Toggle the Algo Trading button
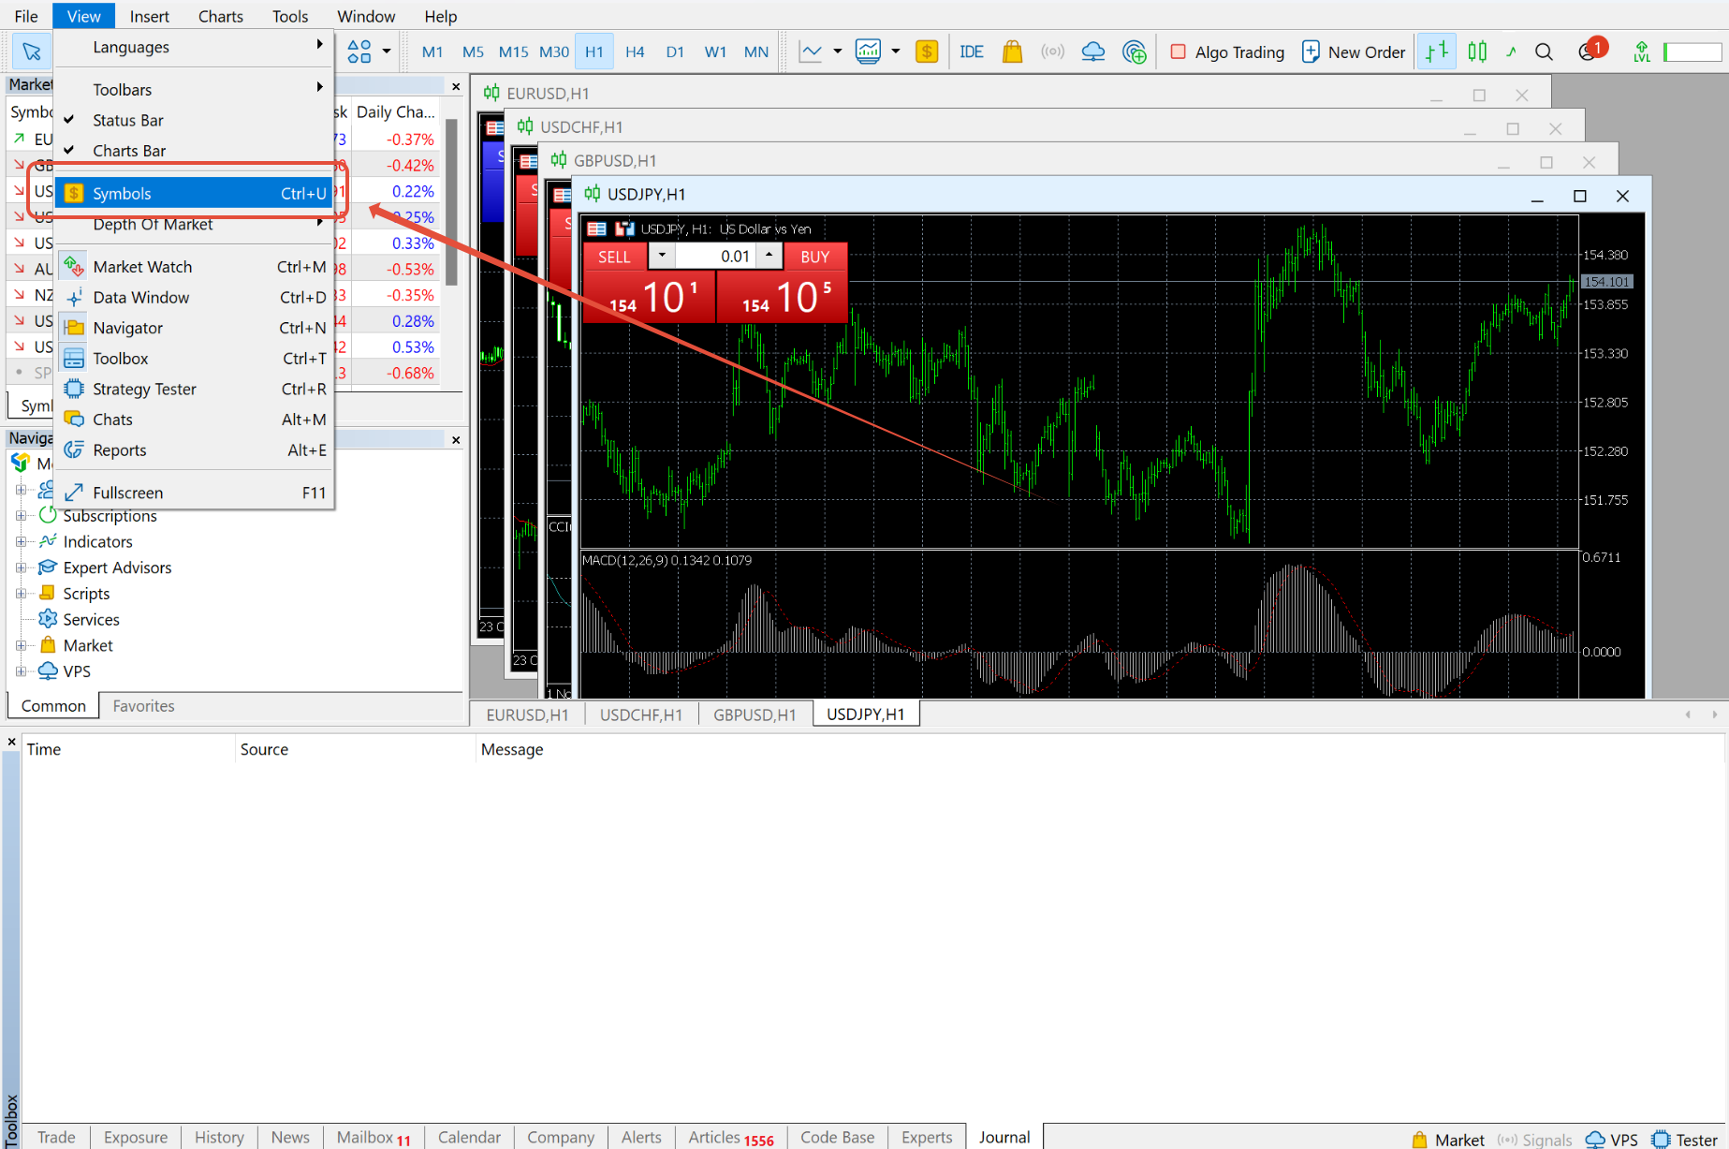 click(1227, 52)
